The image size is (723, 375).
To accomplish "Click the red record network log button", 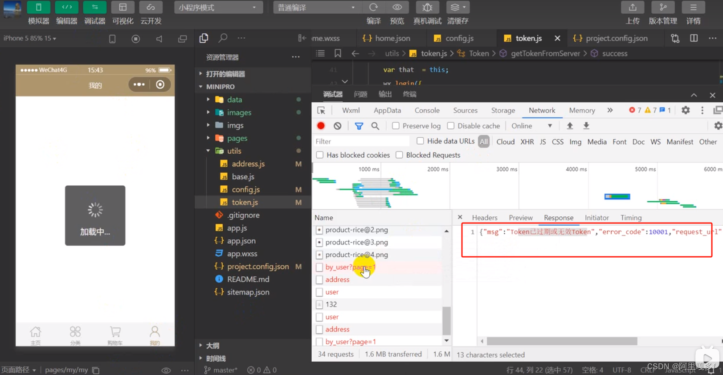I will [321, 126].
